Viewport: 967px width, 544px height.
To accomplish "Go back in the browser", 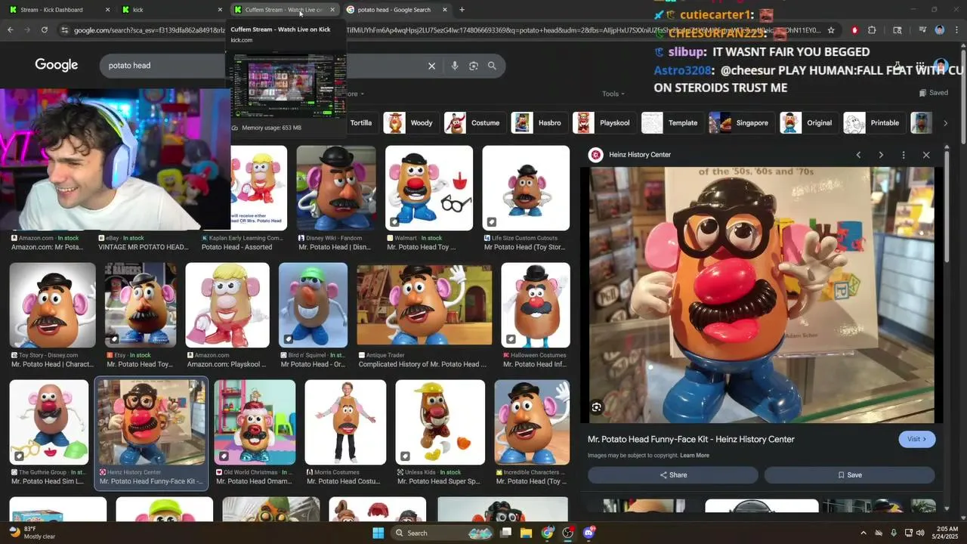I will tap(11, 30).
